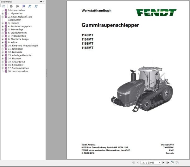This screenshot has width=190, height=167.
Task: Open bookmark 11. Fahrgestell
Action: [16, 49]
